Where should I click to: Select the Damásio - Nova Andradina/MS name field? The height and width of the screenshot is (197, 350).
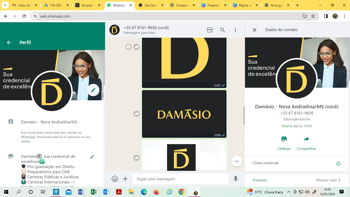tap(49, 122)
